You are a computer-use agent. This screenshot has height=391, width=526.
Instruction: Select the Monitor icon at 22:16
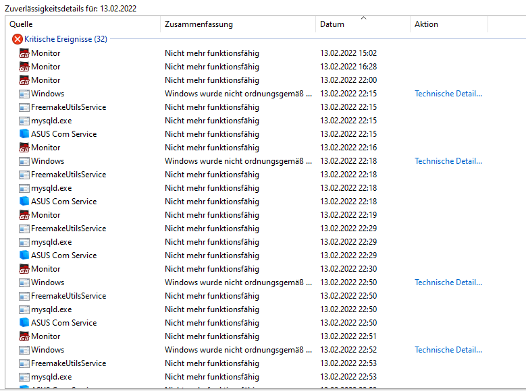tap(24, 148)
